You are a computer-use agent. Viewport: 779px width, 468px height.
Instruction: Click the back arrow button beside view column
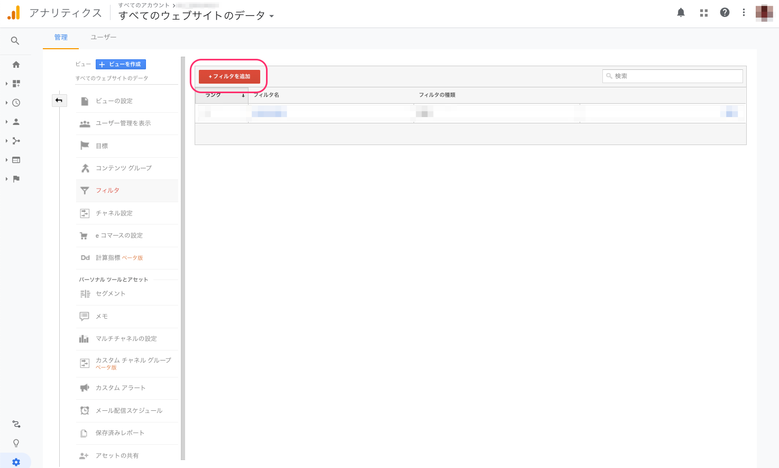(59, 100)
